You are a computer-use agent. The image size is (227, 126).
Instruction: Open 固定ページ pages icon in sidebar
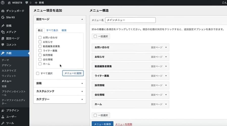click(x=3, y=38)
